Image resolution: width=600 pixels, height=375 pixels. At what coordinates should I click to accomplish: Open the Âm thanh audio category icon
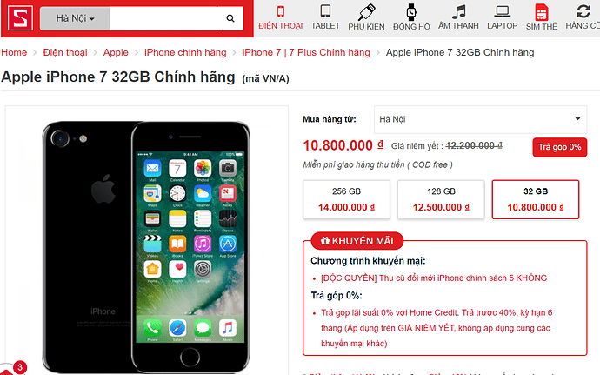pyautogui.click(x=458, y=12)
